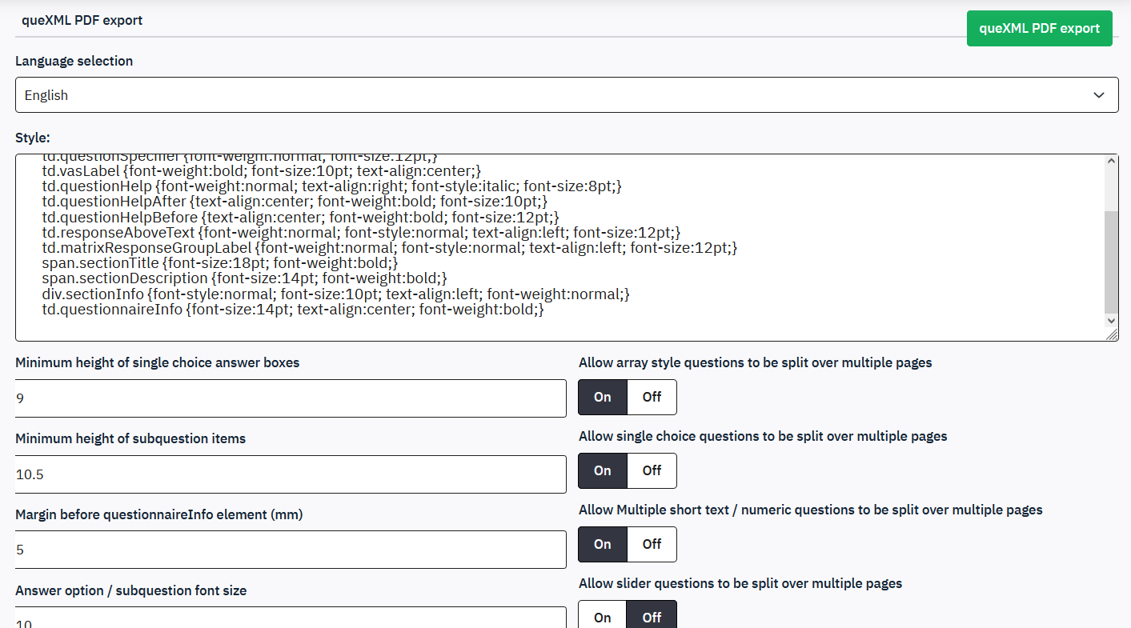Viewport: 1131px width, 628px height.
Task: Click the answer option font size field
Action: coord(291,619)
